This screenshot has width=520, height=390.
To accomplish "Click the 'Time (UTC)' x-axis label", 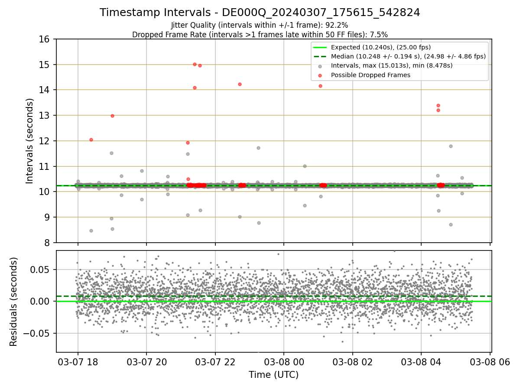I will tap(273, 374).
